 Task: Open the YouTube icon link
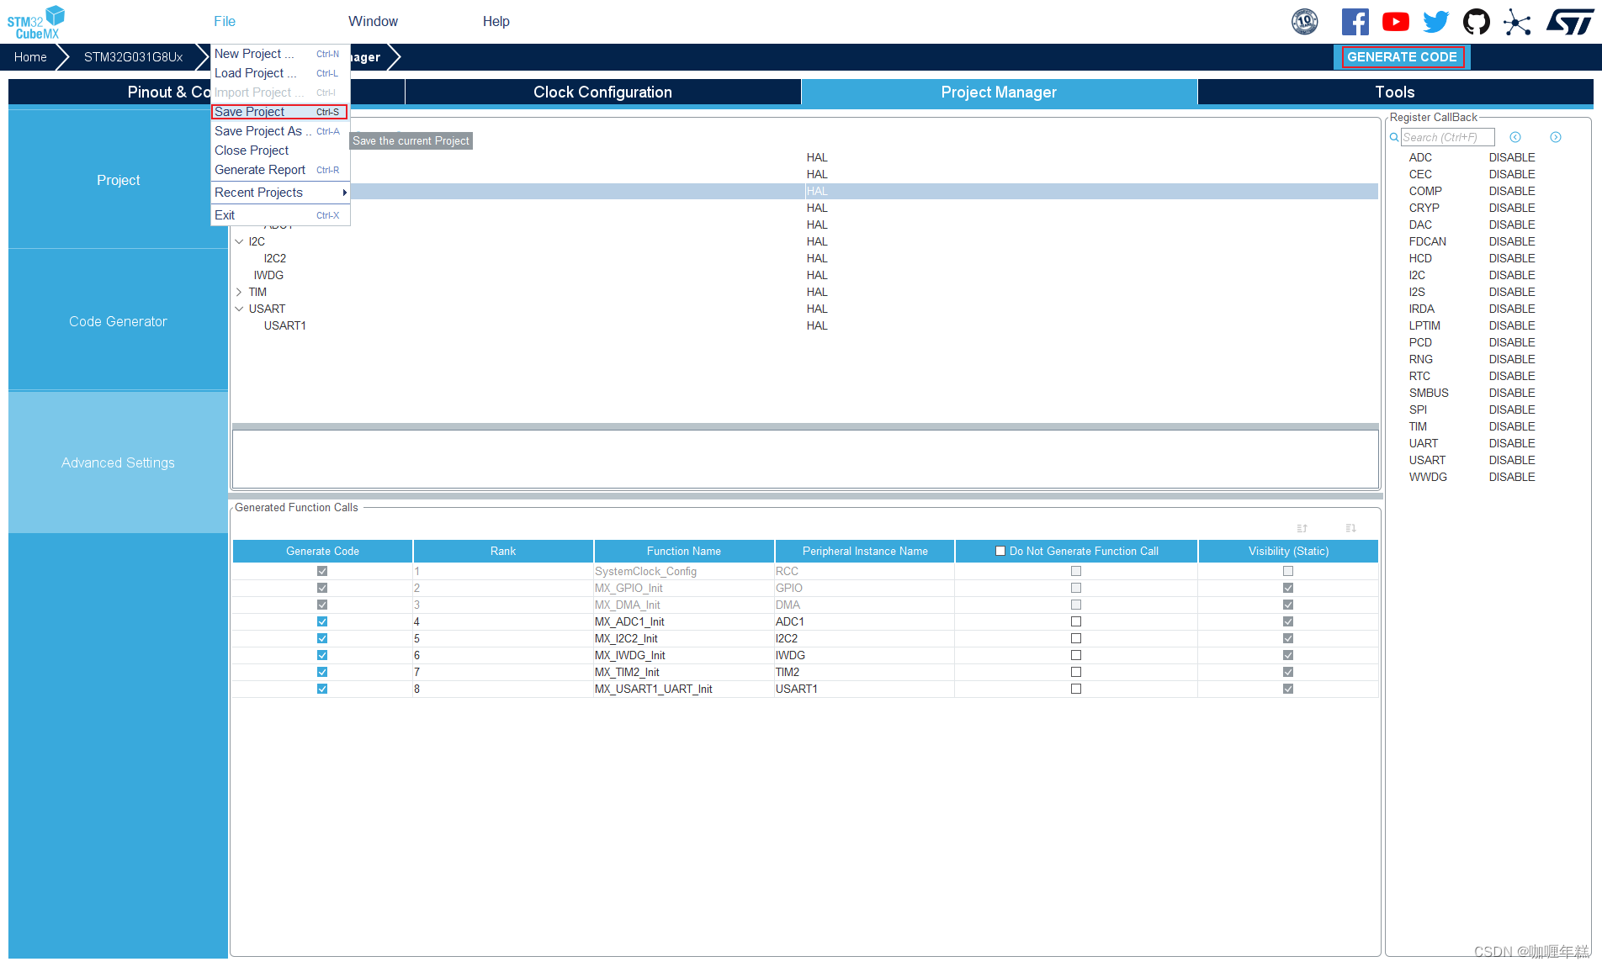point(1395,22)
